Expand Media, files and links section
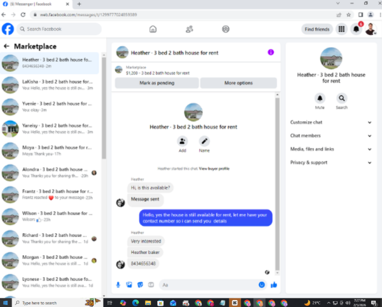The width and height of the screenshot is (382, 307). click(331, 149)
